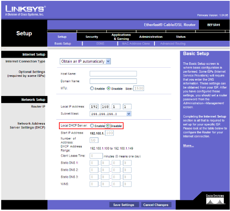The image size is (230, 211).
Task: Click Network Address Server Settings (DHCP) label
Action: 27,125
